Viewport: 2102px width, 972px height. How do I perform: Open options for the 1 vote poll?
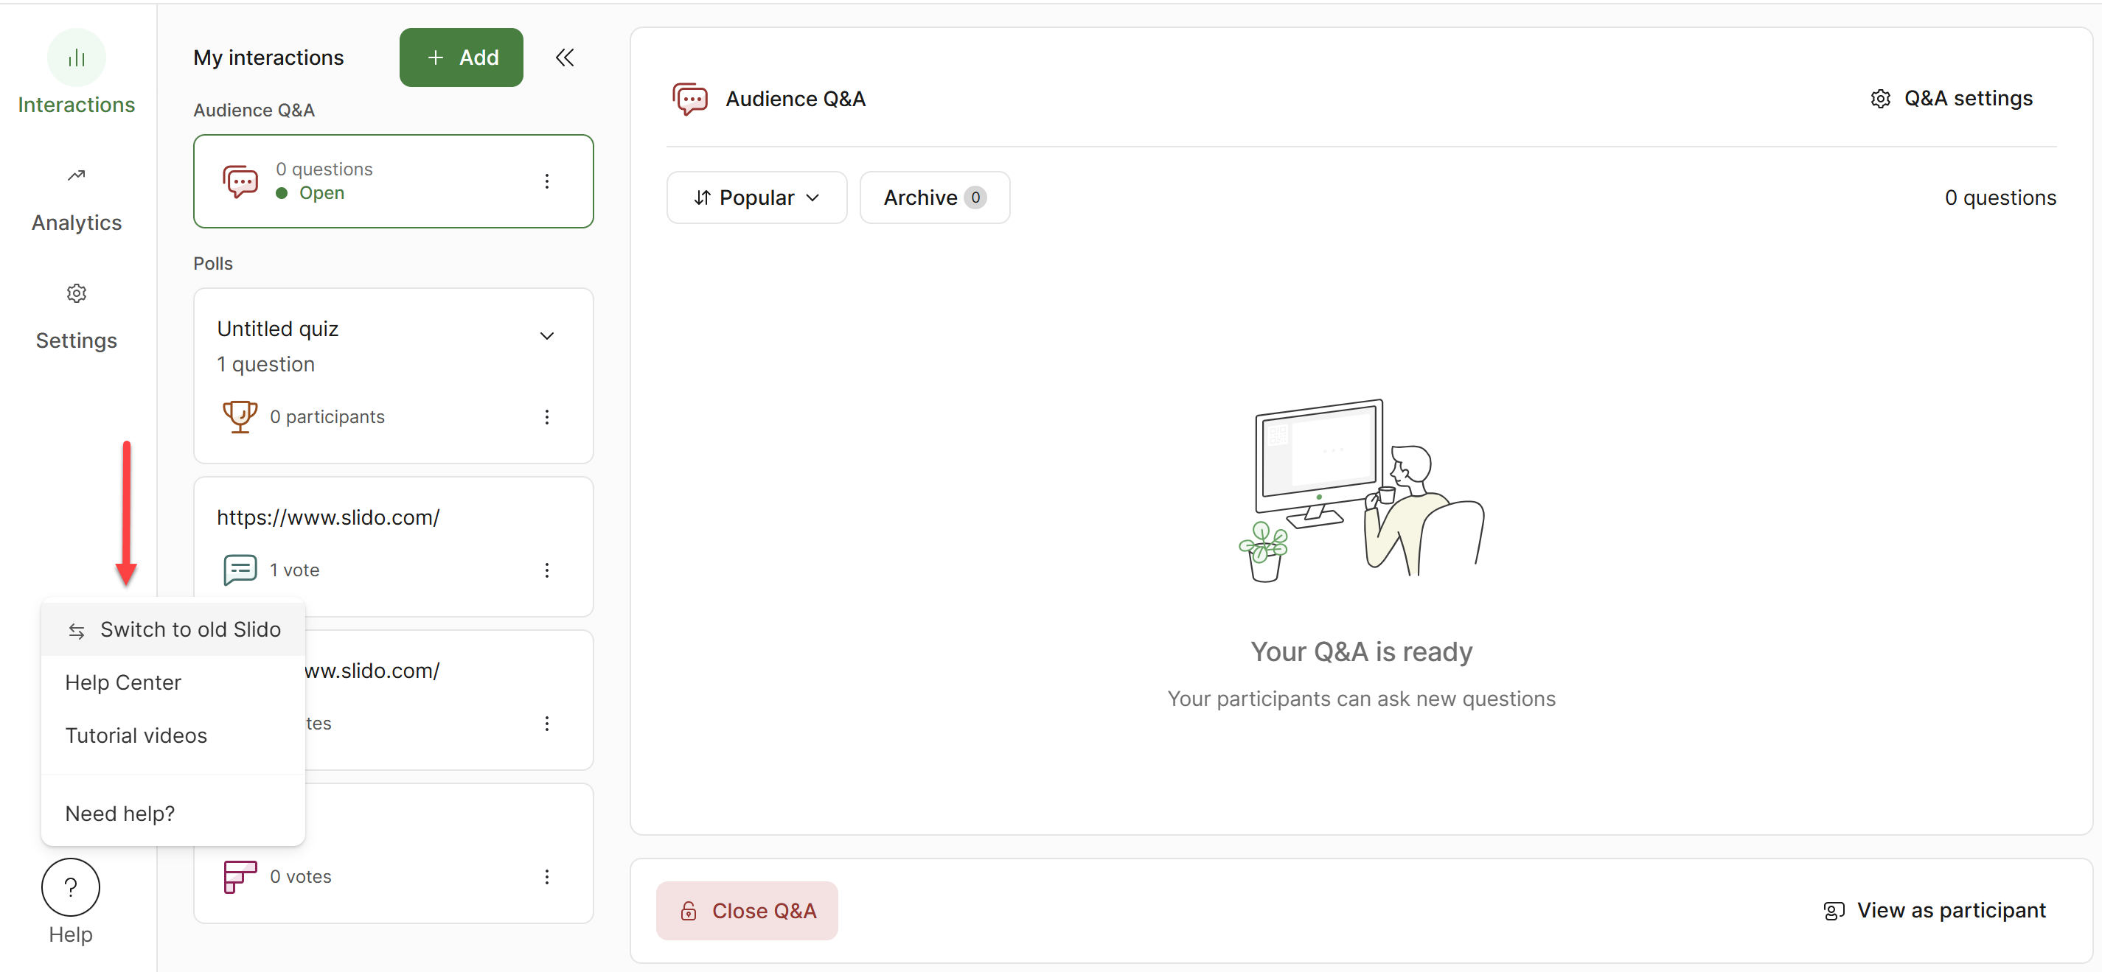pyautogui.click(x=547, y=570)
